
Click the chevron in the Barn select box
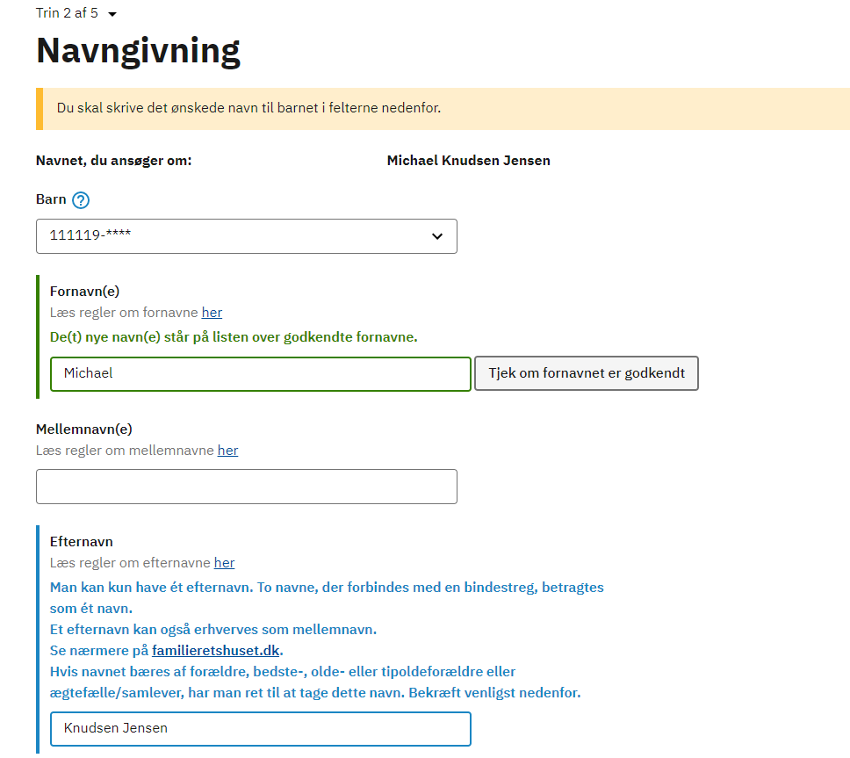(x=437, y=236)
